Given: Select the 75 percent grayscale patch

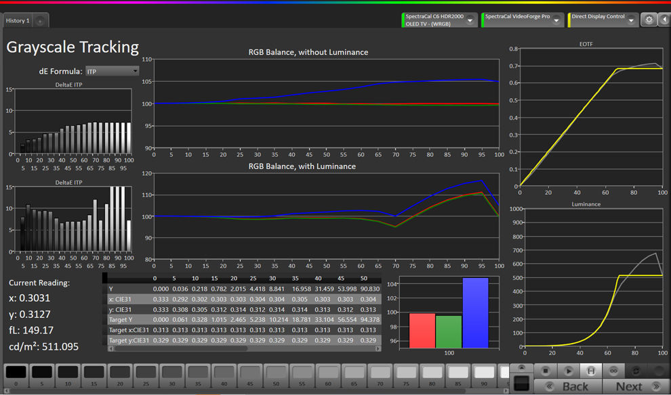Looking at the screenshot, I should click(x=406, y=375).
